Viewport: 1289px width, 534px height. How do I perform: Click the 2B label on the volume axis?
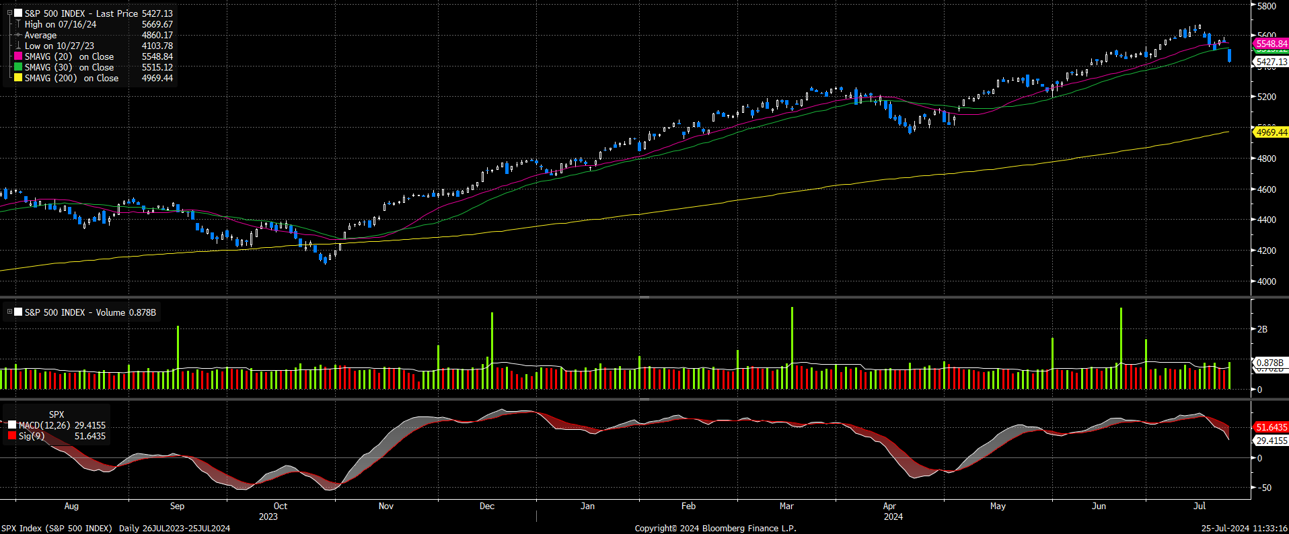click(x=1262, y=329)
